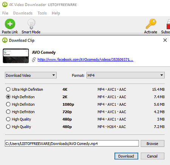Image resolution: width=170 pixels, height=165 pixels.
Task: Select High Quality 480p AVC1 option
Action: tap(8, 119)
